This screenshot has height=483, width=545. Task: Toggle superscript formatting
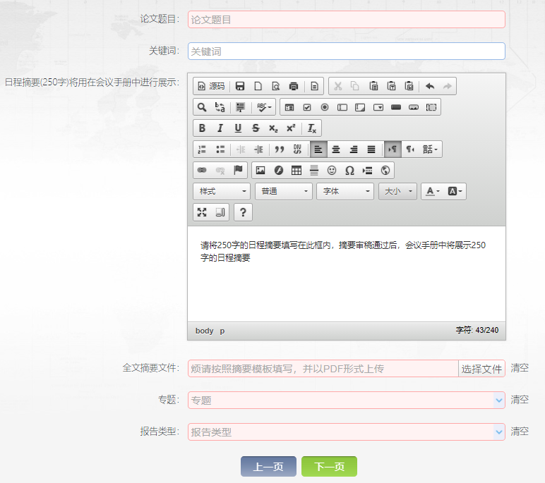(x=291, y=128)
